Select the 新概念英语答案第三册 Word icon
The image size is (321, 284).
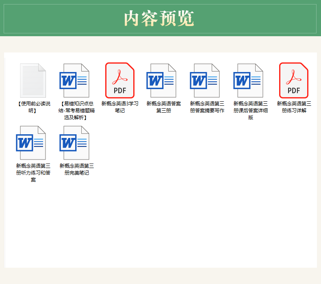pyautogui.click(x=161, y=81)
